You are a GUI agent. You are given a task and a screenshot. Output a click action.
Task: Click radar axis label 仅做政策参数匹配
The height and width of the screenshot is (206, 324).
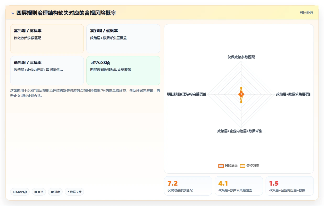(x=241, y=57)
